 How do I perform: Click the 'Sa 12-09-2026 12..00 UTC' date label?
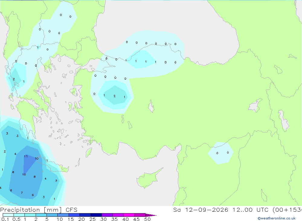tap(221, 210)
